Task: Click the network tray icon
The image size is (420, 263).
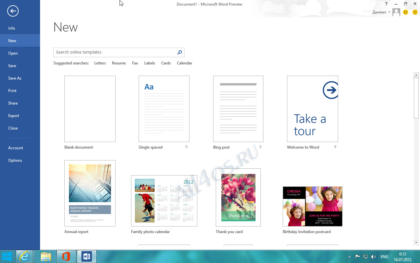Action: 365,257
